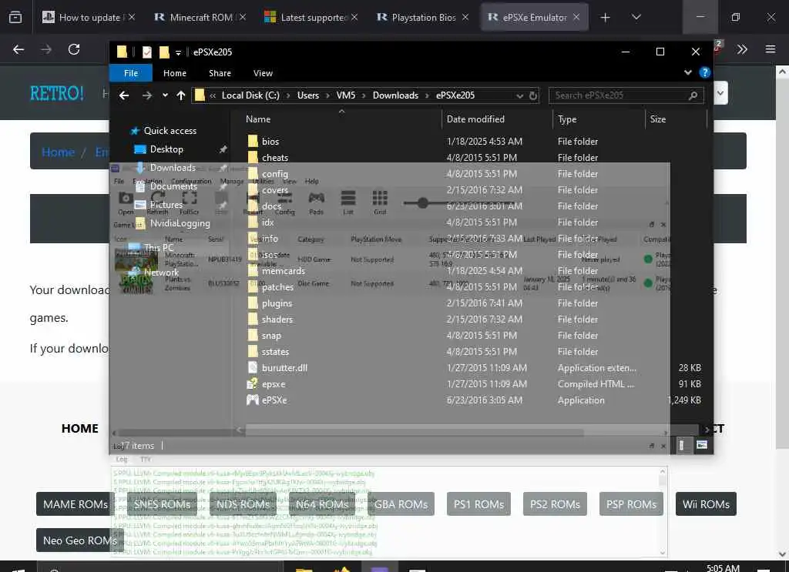Sort by Type column header
789x572 pixels.
pos(567,119)
